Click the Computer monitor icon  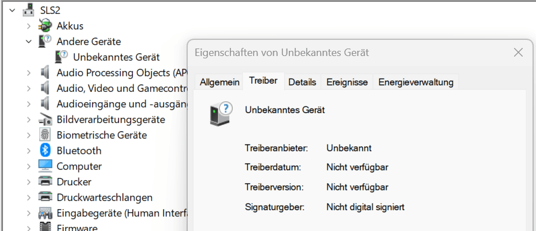point(45,166)
